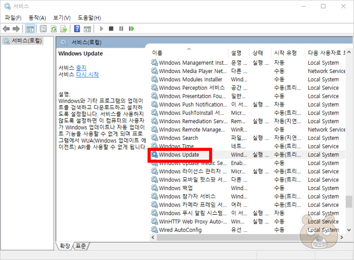Select Windows Media Player Network row
This screenshot has width=354, height=260.
[248, 71]
